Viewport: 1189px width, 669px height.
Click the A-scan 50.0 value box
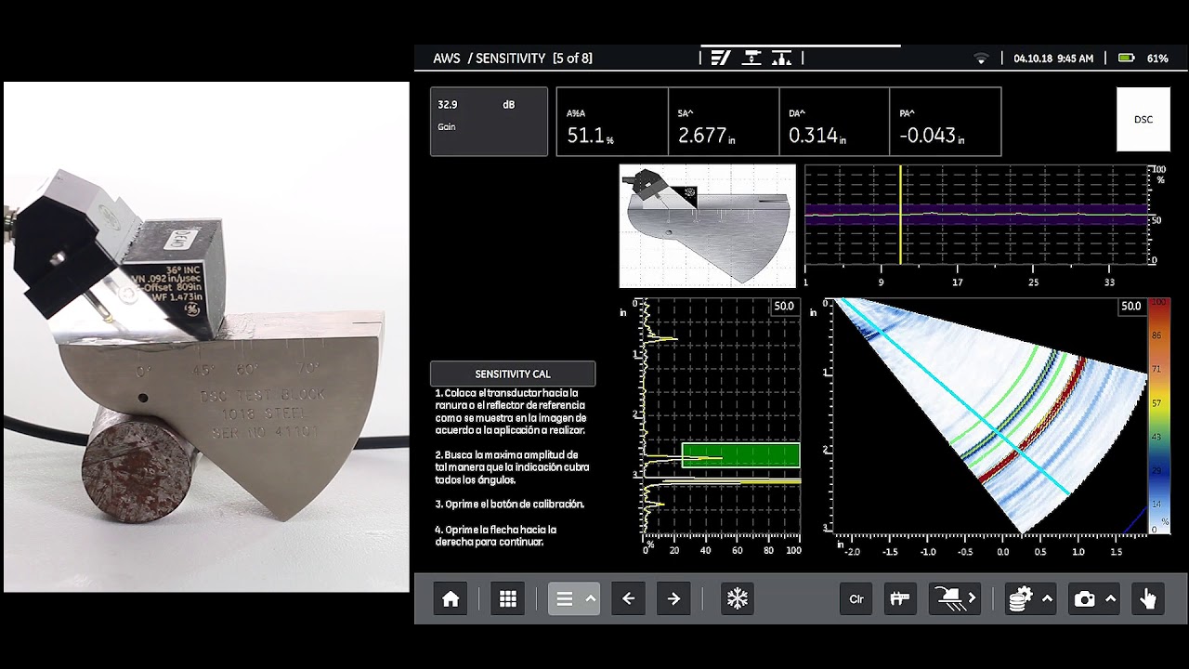[x=785, y=306]
